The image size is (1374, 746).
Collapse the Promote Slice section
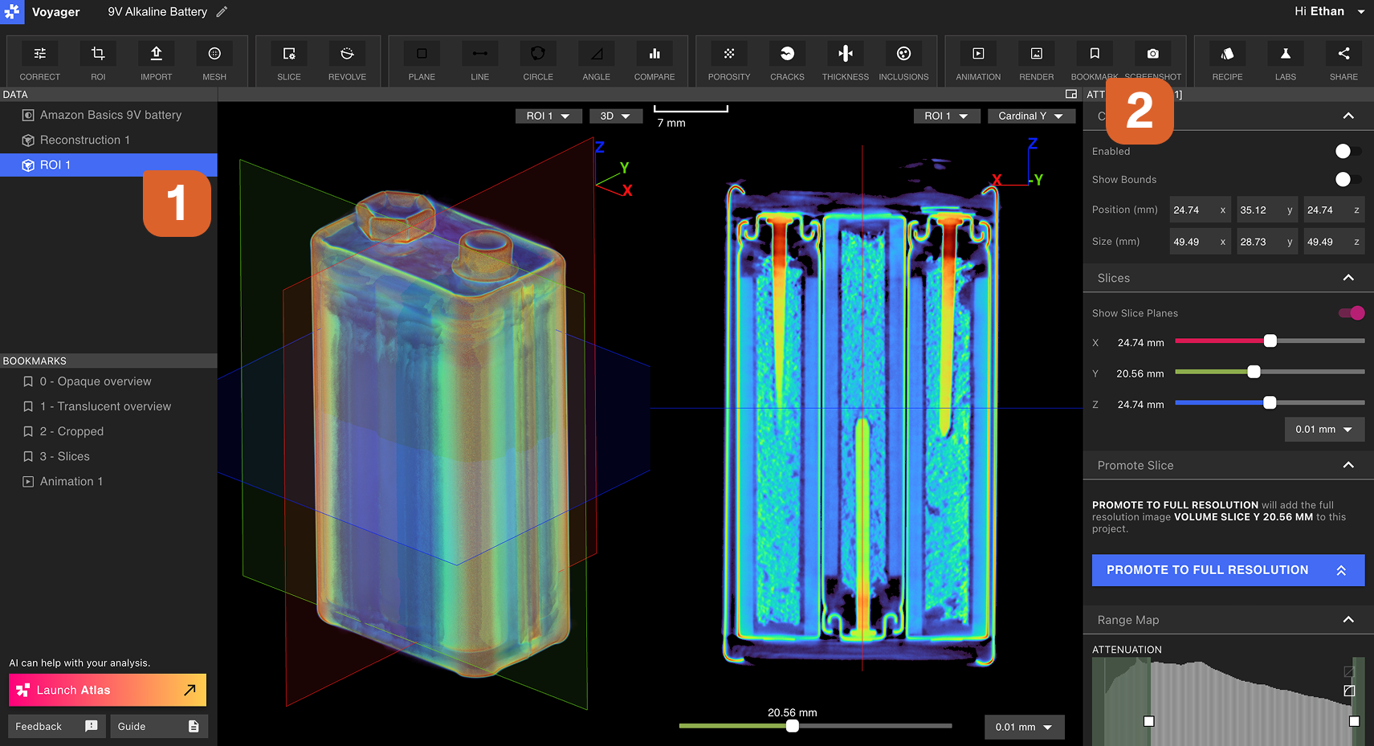(1348, 466)
